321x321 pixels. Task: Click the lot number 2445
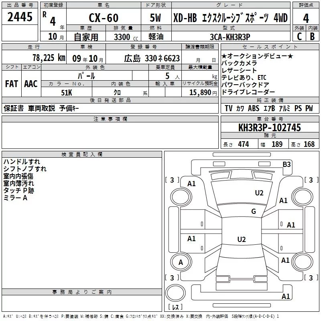(x=20, y=17)
